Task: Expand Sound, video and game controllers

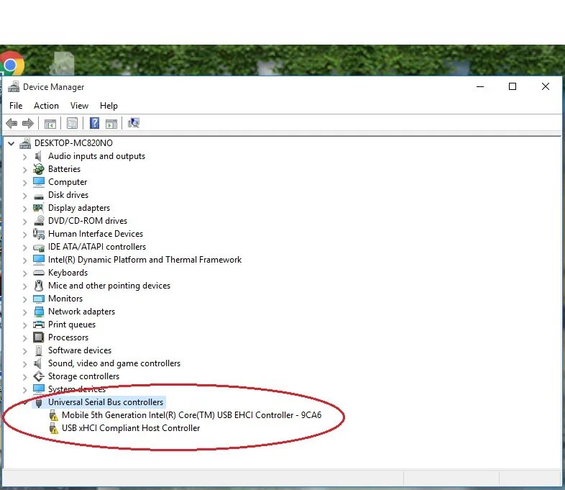Action: point(24,364)
